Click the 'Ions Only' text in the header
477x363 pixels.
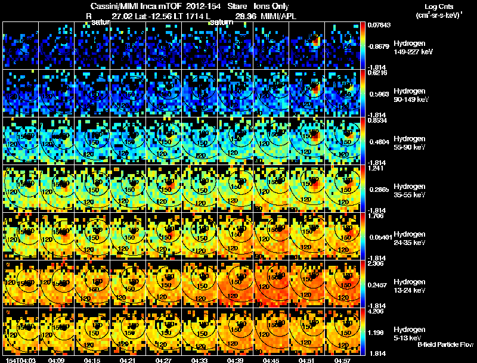(271, 6)
